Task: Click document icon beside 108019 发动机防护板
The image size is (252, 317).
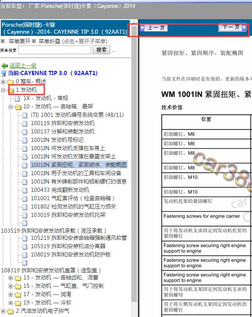Action: (x=25, y=255)
